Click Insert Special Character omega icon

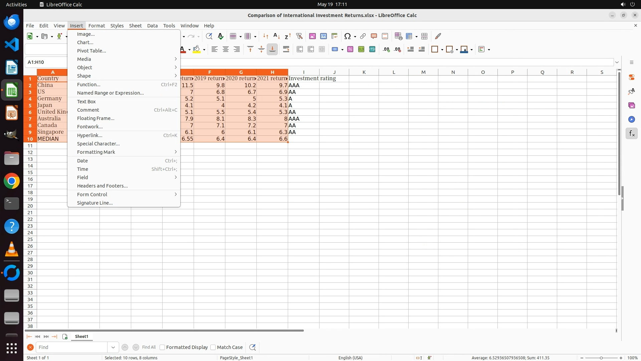(x=347, y=36)
